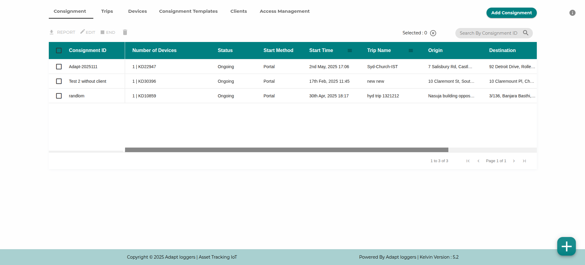Click the REPORT button label
Screen dimensions: 585x265
(66, 32)
